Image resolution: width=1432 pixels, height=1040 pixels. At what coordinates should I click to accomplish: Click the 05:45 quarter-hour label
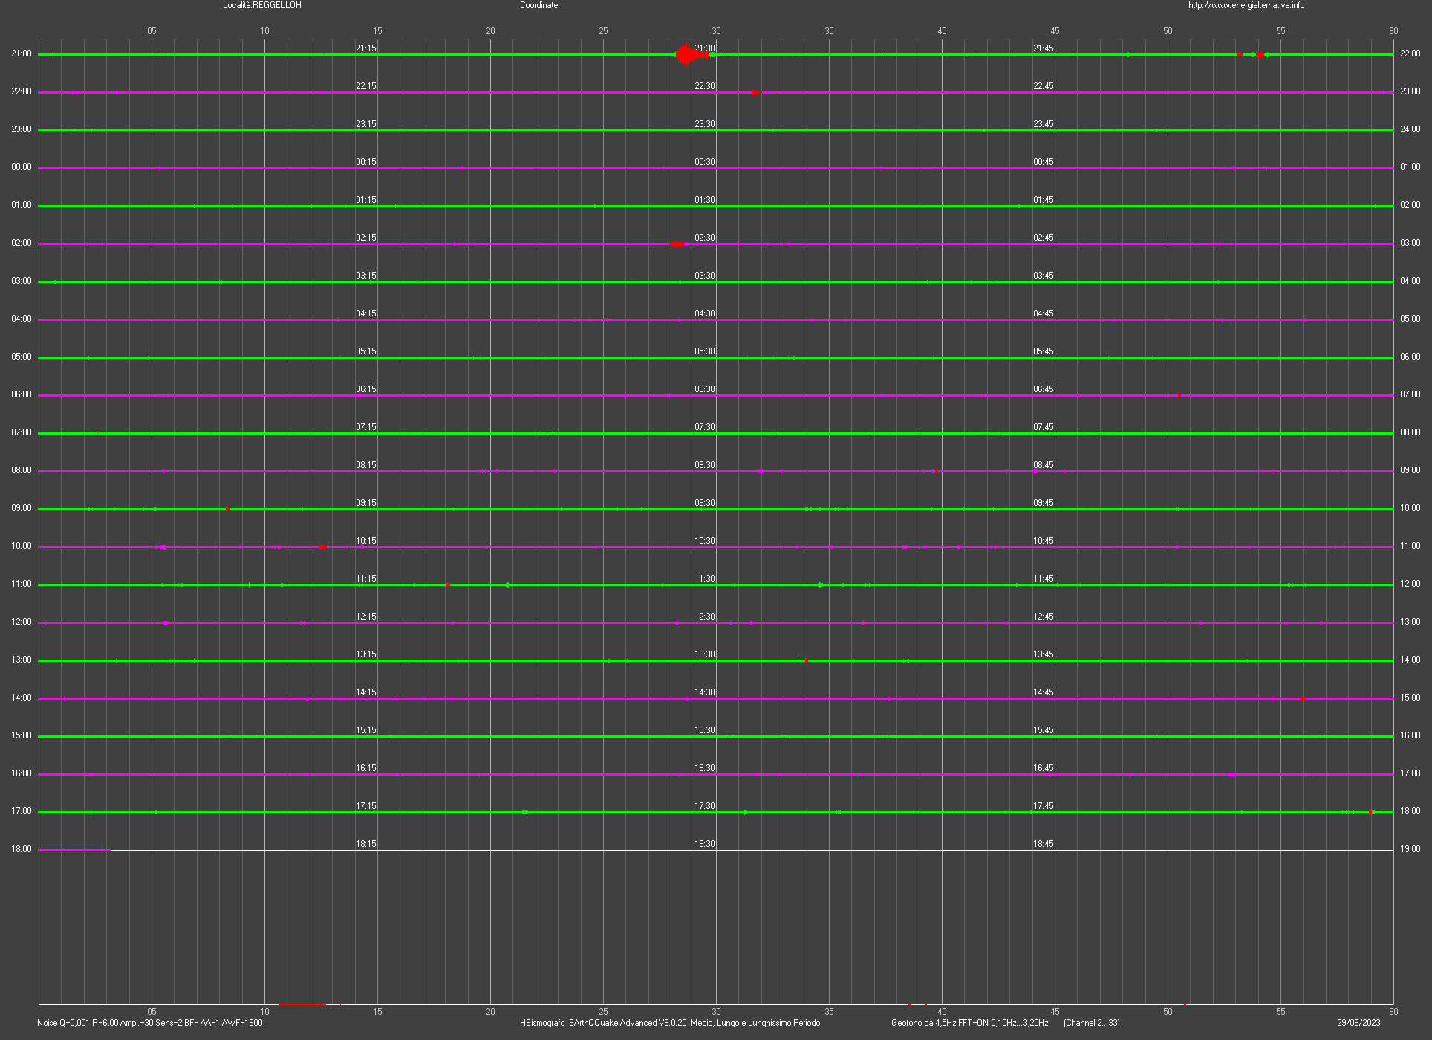click(x=1044, y=351)
